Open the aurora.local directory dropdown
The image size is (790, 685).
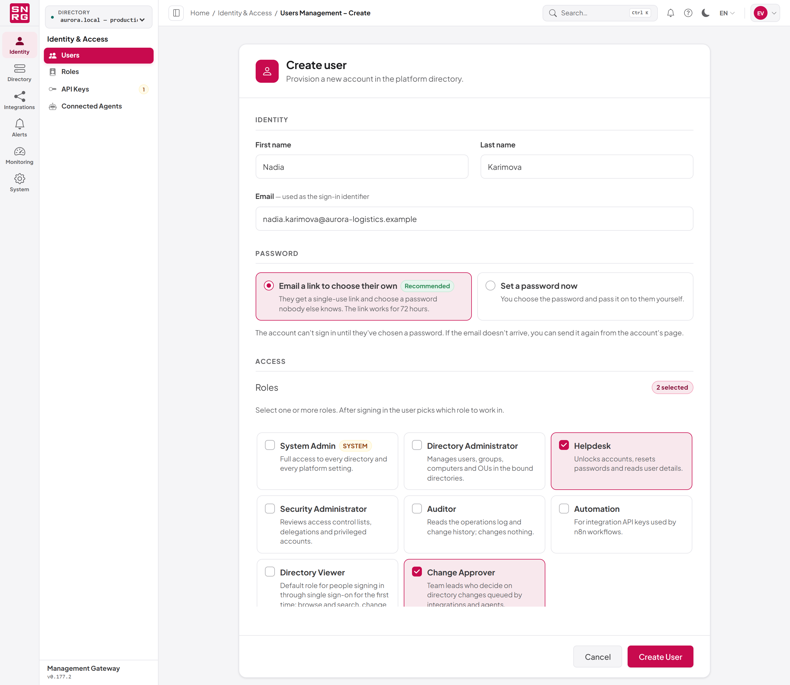[99, 16]
